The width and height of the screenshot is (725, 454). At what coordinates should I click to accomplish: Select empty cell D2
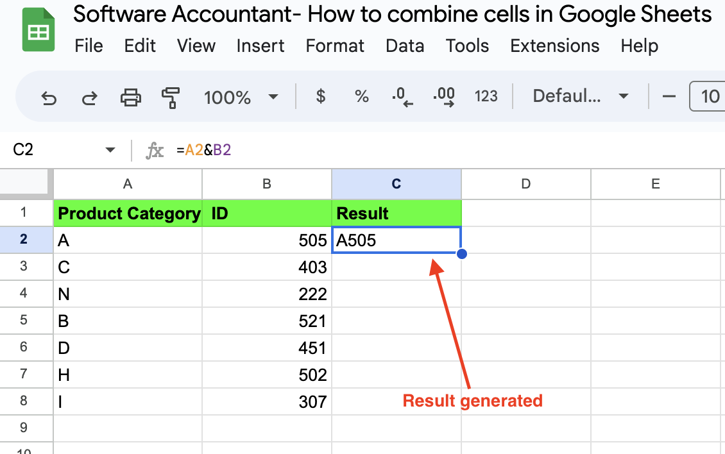(525, 240)
